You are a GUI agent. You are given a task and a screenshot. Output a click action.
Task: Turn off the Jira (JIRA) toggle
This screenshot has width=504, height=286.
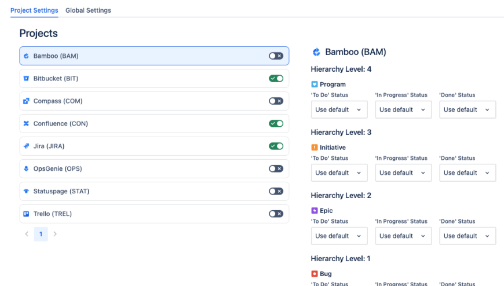tap(276, 146)
